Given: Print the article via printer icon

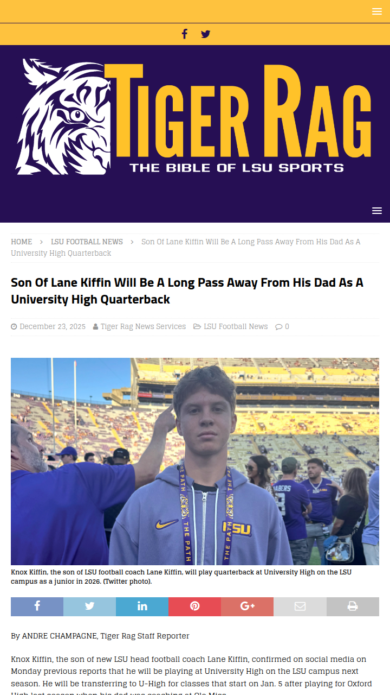Looking at the screenshot, I should tap(353, 606).
